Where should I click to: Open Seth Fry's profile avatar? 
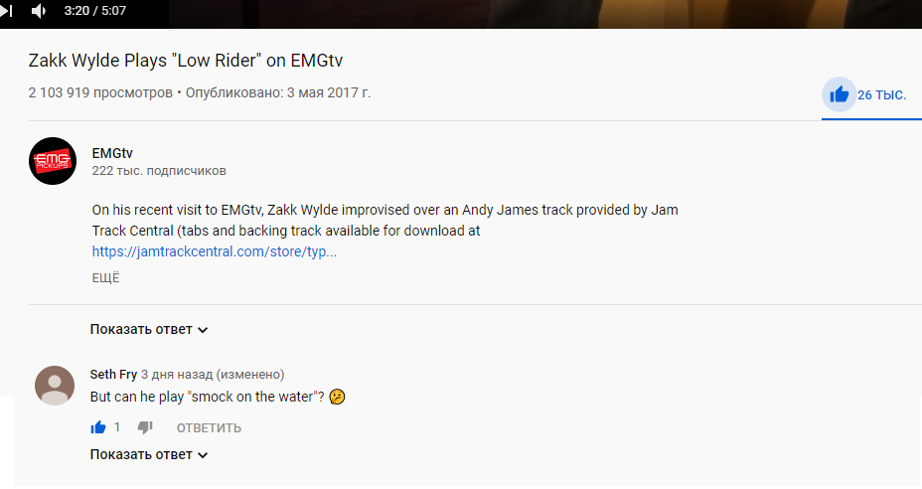point(55,386)
